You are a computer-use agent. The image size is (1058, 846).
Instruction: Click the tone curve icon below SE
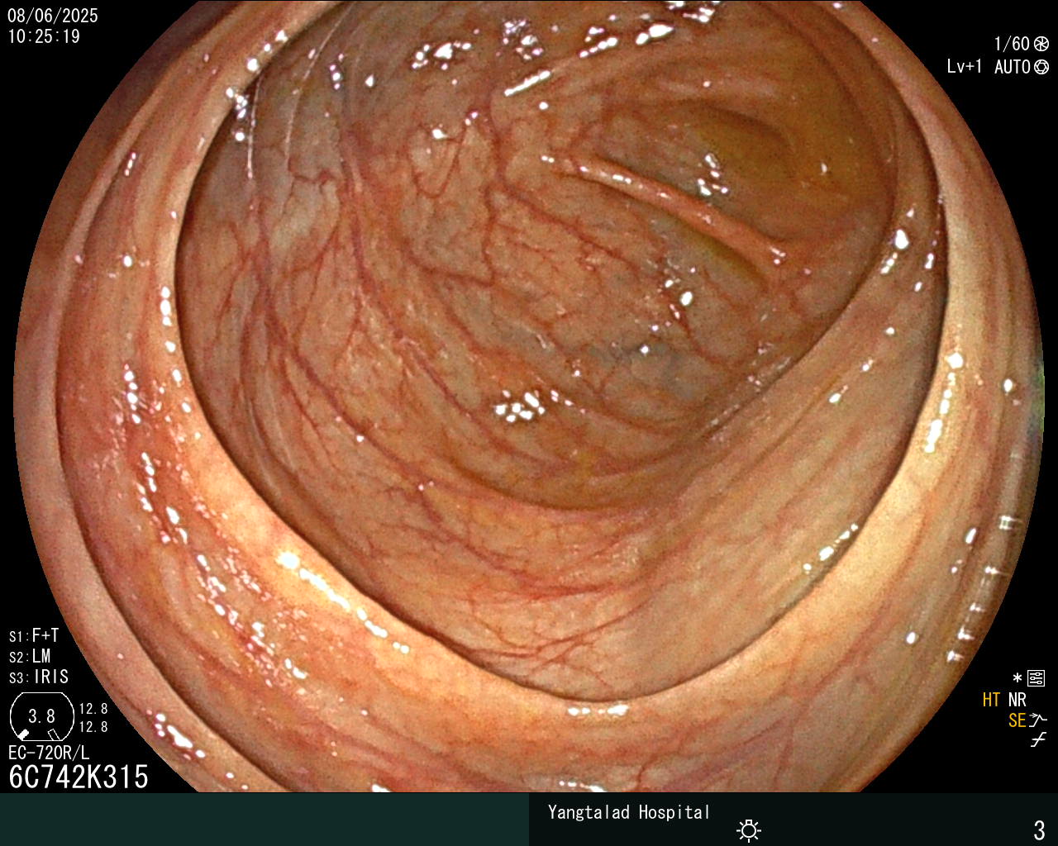pyautogui.click(x=1038, y=739)
